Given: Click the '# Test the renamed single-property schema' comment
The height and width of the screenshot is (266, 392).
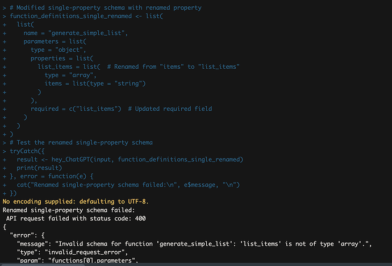Looking at the screenshot, I should 82,143.
